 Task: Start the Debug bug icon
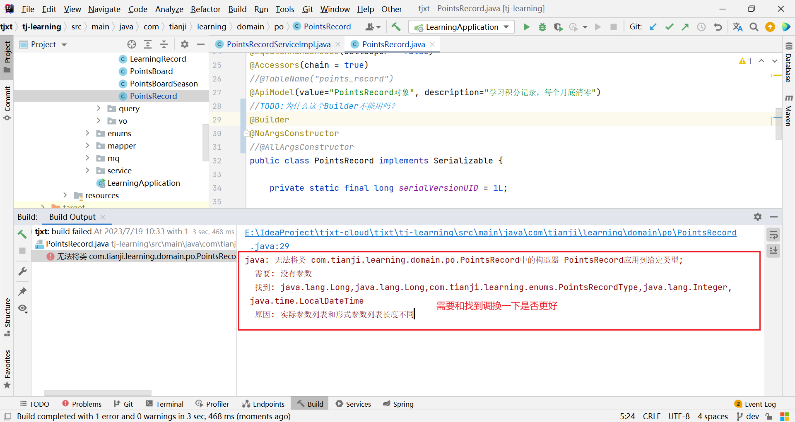click(x=542, y=27)
